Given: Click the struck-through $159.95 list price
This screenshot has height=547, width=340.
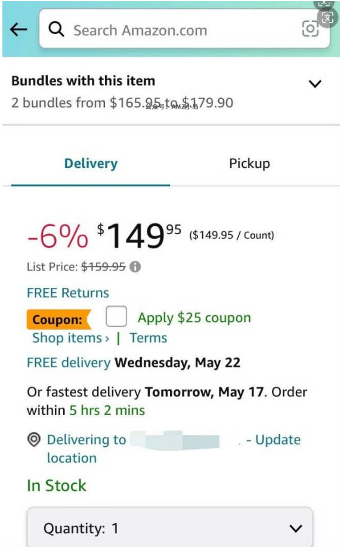Looking at the screenshot, I should [103, 267].
